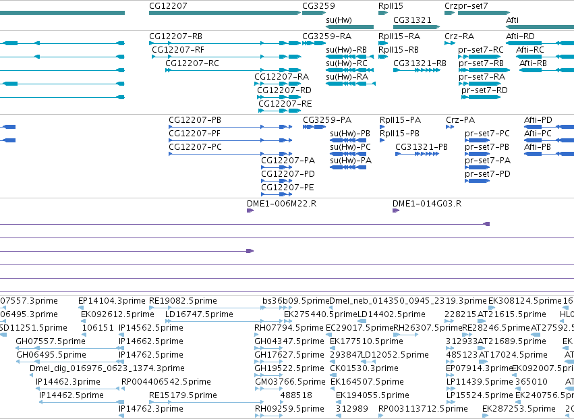574x419 pixels.
Task: Select protein Afti-PD
Action: click(549, 127)
